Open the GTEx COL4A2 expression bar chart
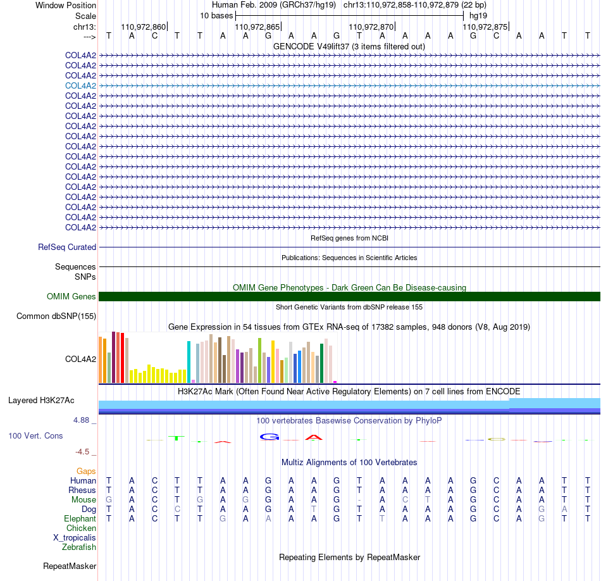Screen dimensions: 601x581 pyautogui.click(x=218, y=358)
